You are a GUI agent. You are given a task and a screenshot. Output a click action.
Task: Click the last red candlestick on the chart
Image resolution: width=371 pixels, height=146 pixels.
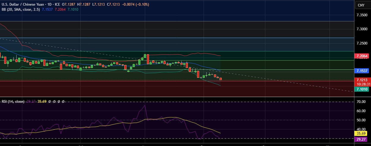221,79
